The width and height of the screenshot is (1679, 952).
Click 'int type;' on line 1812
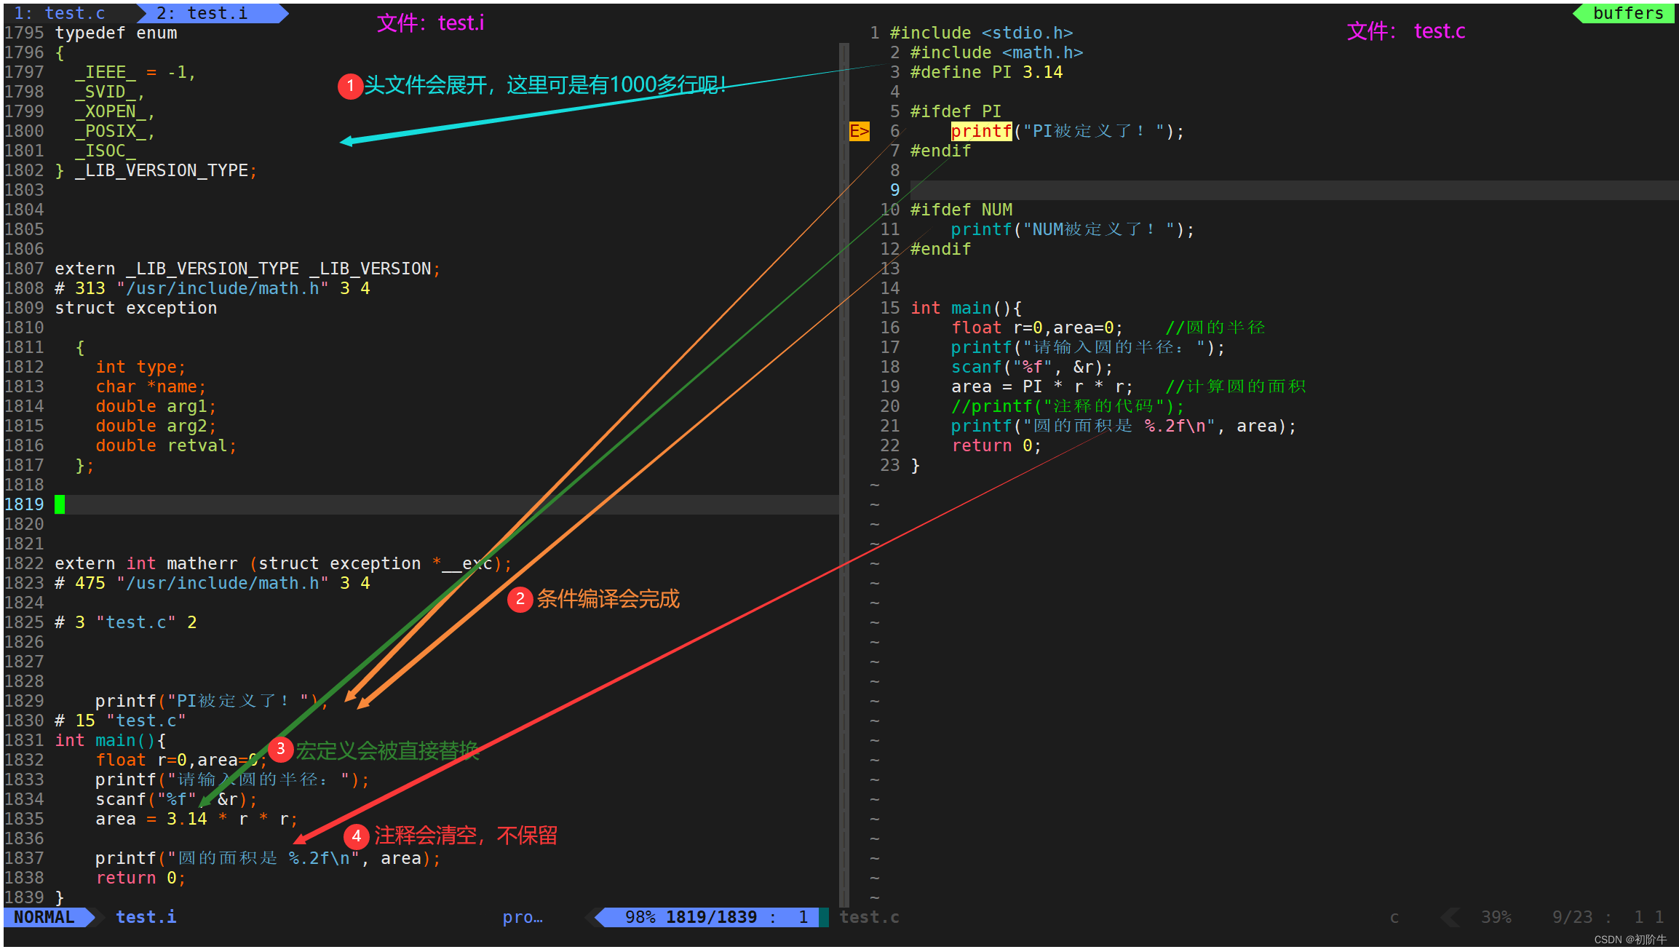click(x=141, y=367)
